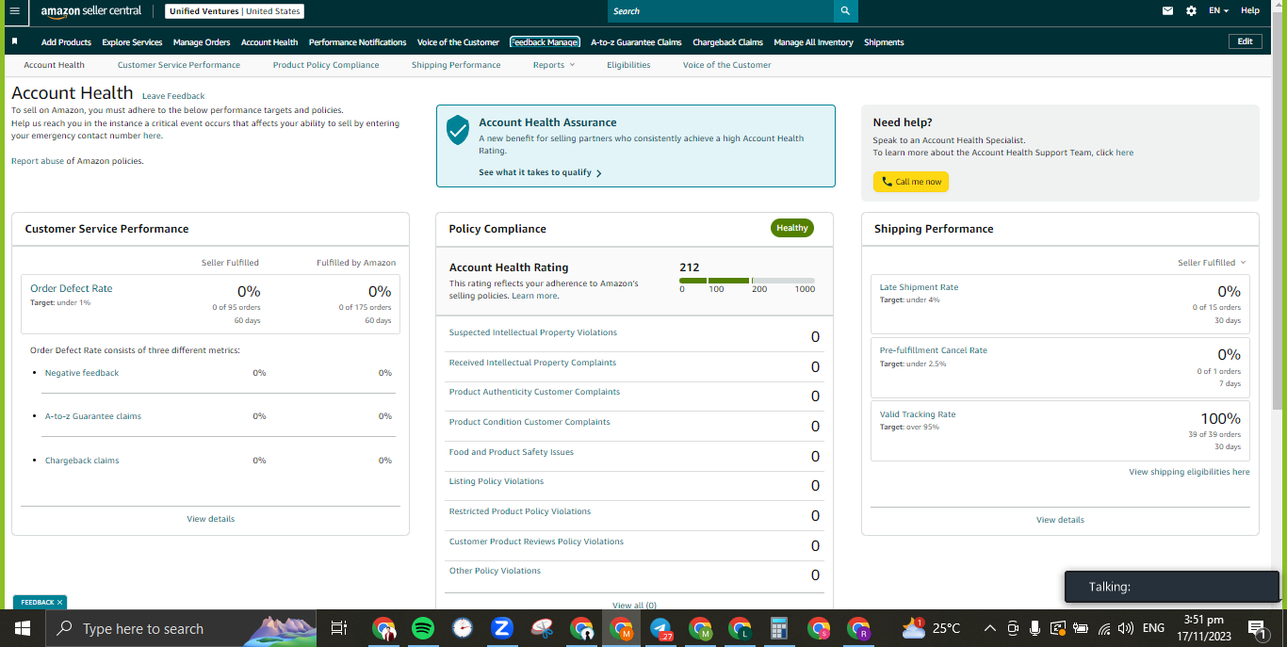Open the settings gear icon

[1191, 10]
